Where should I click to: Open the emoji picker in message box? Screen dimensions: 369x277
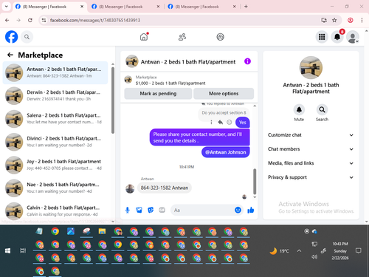(x=238, y=210)
